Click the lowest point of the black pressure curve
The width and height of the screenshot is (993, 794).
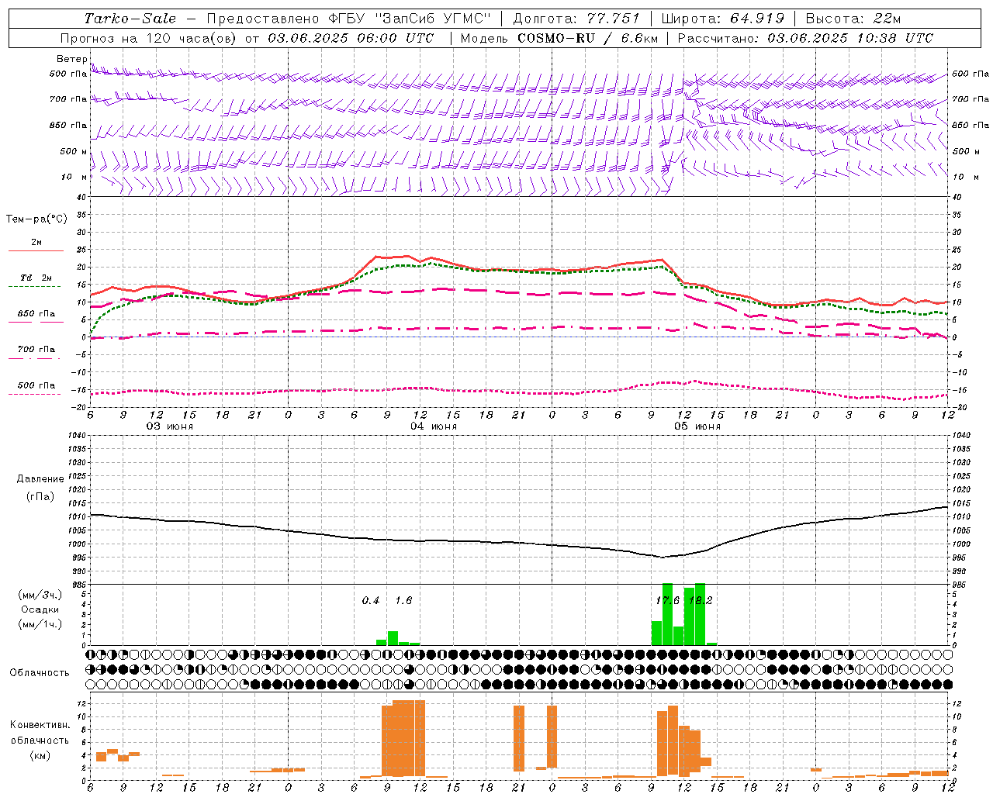click(662, 557)
